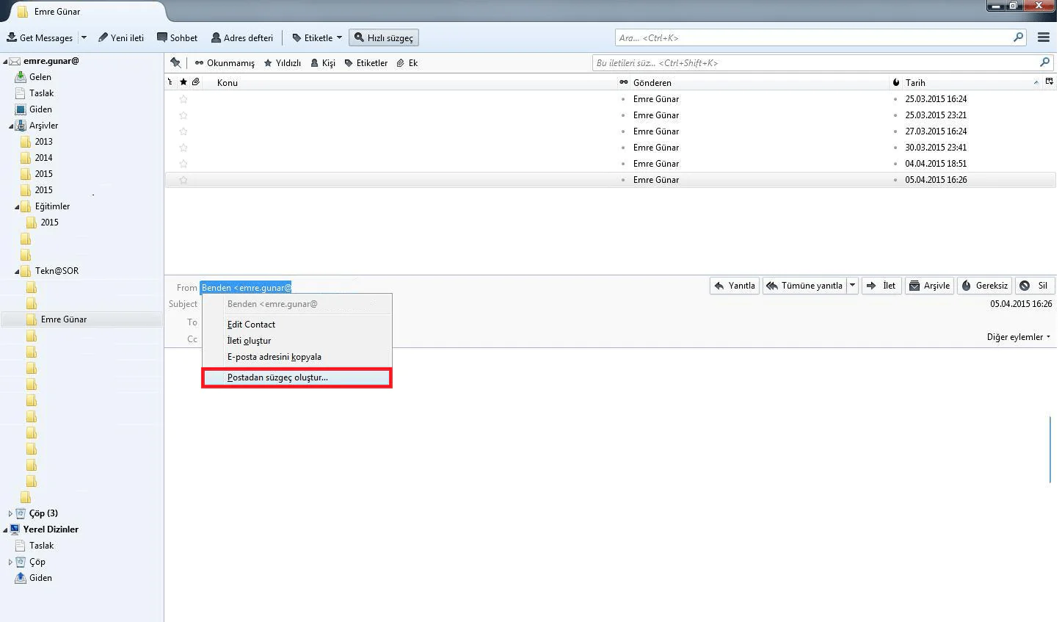Open the hamburger application menu
Viewport: 1062px width, 622px height.
click(1043, 37)
